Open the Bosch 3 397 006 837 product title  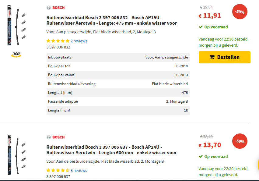tap(111, 150)
